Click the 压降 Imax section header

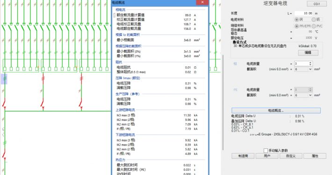128,78
